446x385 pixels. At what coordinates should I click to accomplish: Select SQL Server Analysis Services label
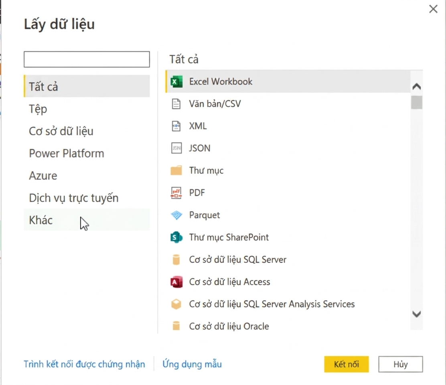click(x=272, y=304)
